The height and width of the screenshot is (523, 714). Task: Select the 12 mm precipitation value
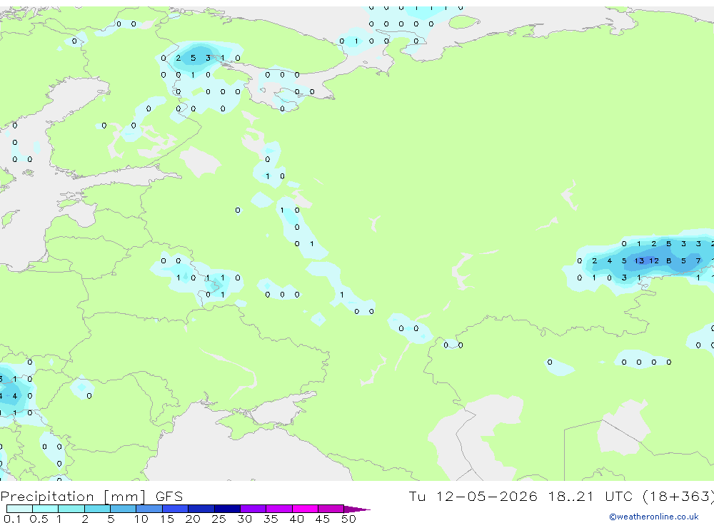click(654, 261)
